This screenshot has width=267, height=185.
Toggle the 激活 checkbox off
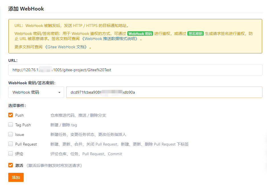tap(11, 165)
